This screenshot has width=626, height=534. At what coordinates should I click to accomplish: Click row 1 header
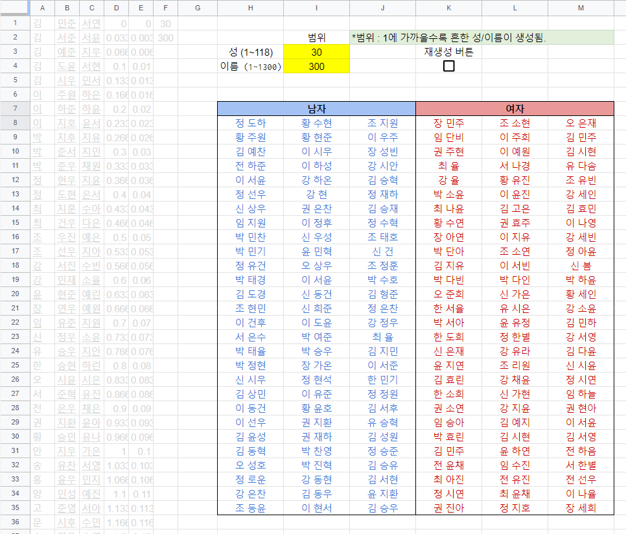click(13, 22)
